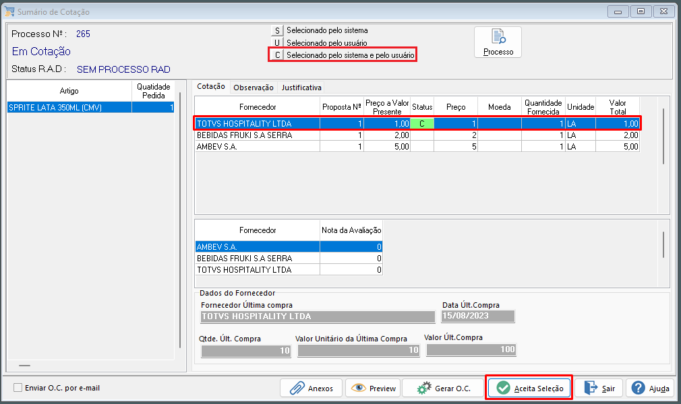Click the green C status cell
This screenshot has width=681, height=404.
point(421,124)
